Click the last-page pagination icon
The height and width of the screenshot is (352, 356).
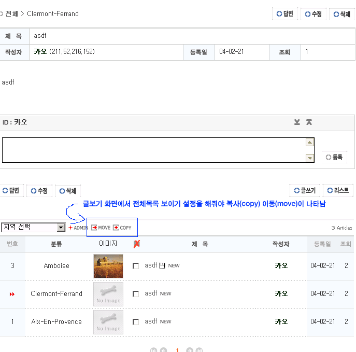click(200, 350)
